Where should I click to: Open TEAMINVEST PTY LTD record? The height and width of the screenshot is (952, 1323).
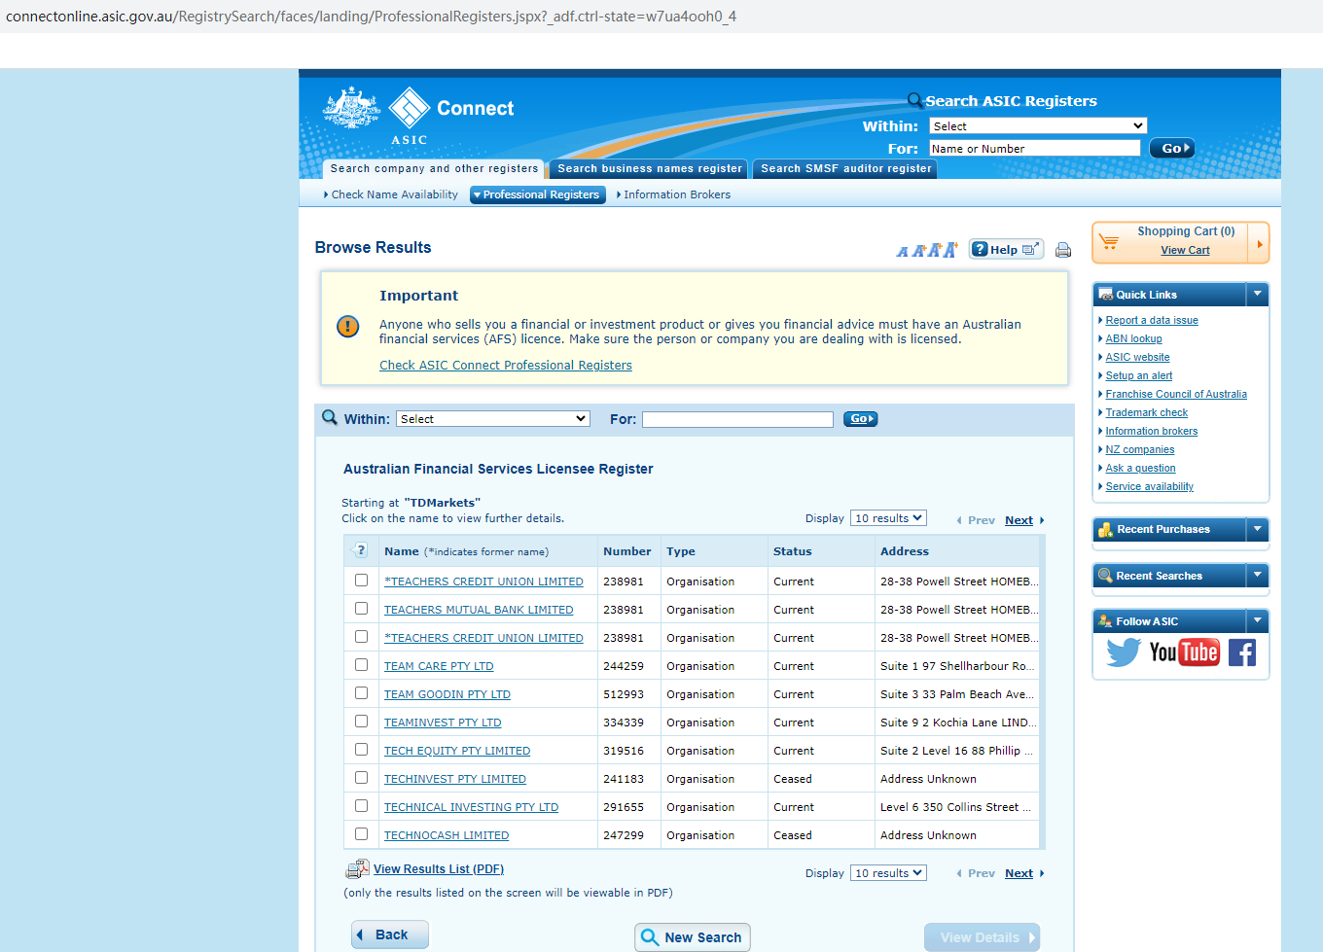443,723
